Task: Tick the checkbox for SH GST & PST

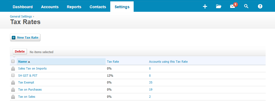Action: pyautogui.click(x=13, y=75)
